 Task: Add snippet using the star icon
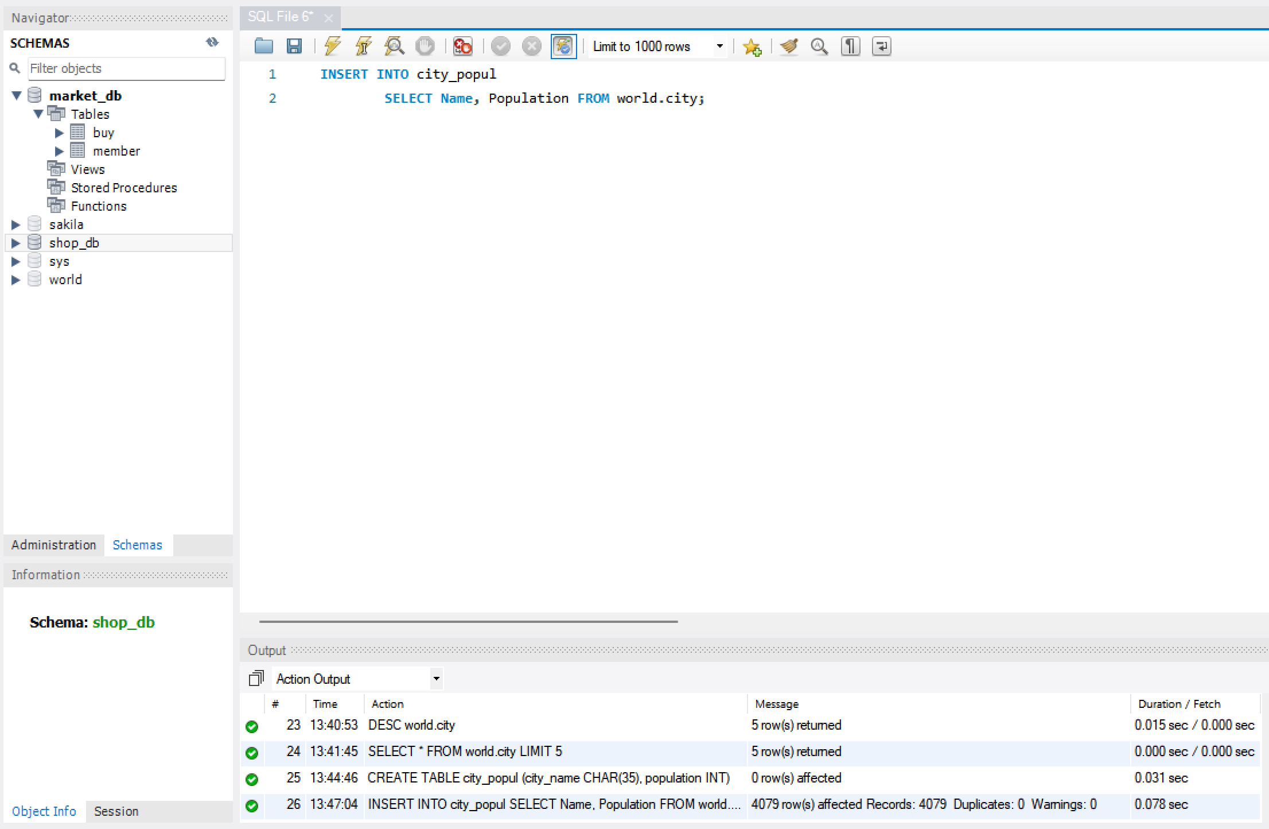click(752, 47)
